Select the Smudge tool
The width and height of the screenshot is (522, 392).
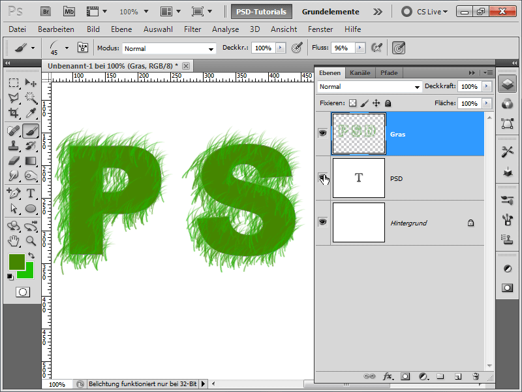pos(14,176)
